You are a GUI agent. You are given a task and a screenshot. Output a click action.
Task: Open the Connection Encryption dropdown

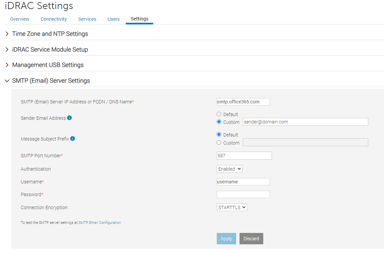pos(232,207)
